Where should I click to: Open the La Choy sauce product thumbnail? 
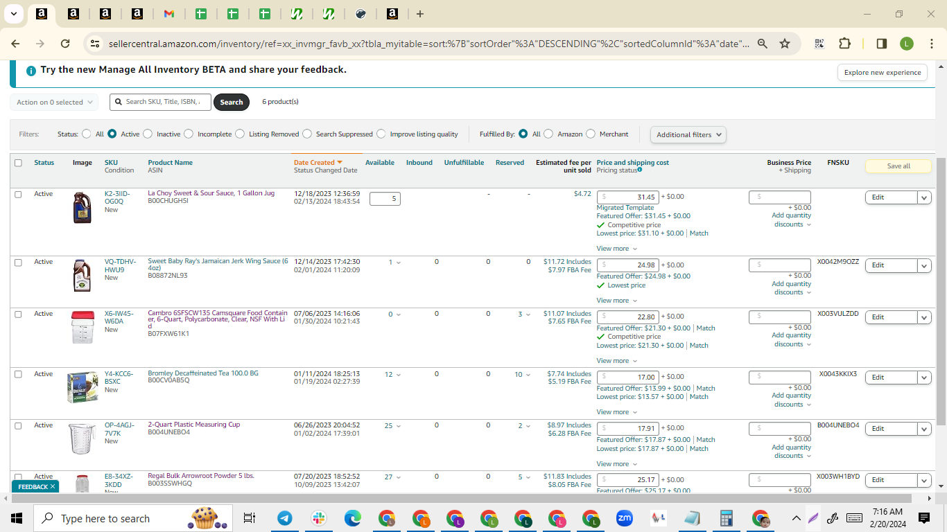click(82, 207)
